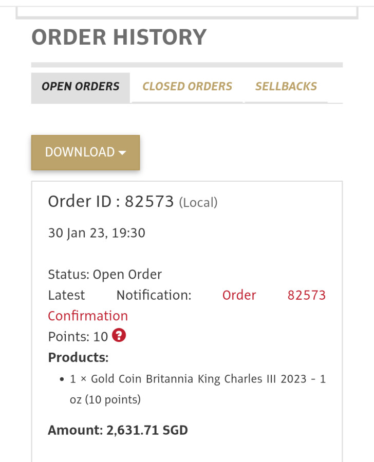374x462 pixels.
Task: Click the Status: Open Order text
Action: (x=105, y=275)
